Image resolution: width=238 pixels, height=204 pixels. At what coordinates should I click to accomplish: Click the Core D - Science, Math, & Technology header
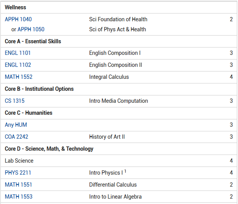coord(49,149)
